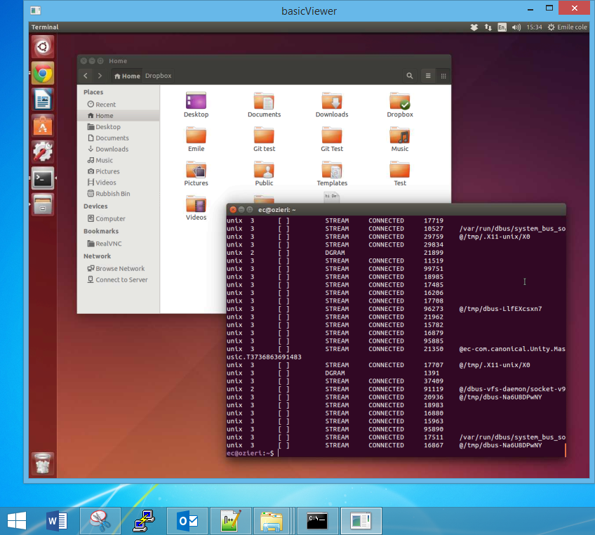The height and width of the screenshot is (535, 595).
Task: Switch Files to list view
Action: [428, 76]
